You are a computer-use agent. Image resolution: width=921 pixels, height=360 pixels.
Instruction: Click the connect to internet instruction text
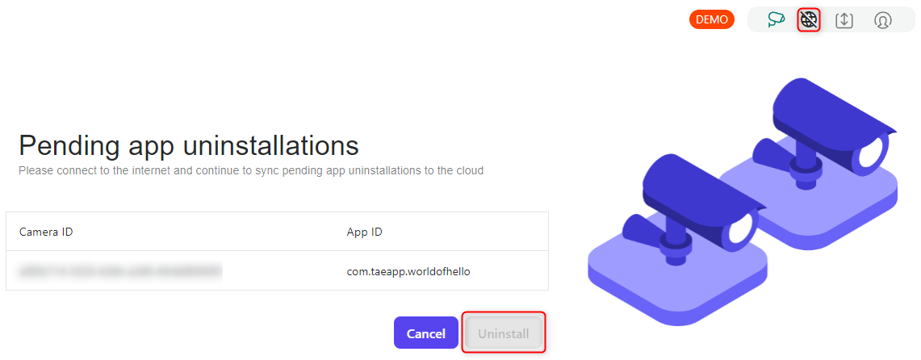pos(251,171)
